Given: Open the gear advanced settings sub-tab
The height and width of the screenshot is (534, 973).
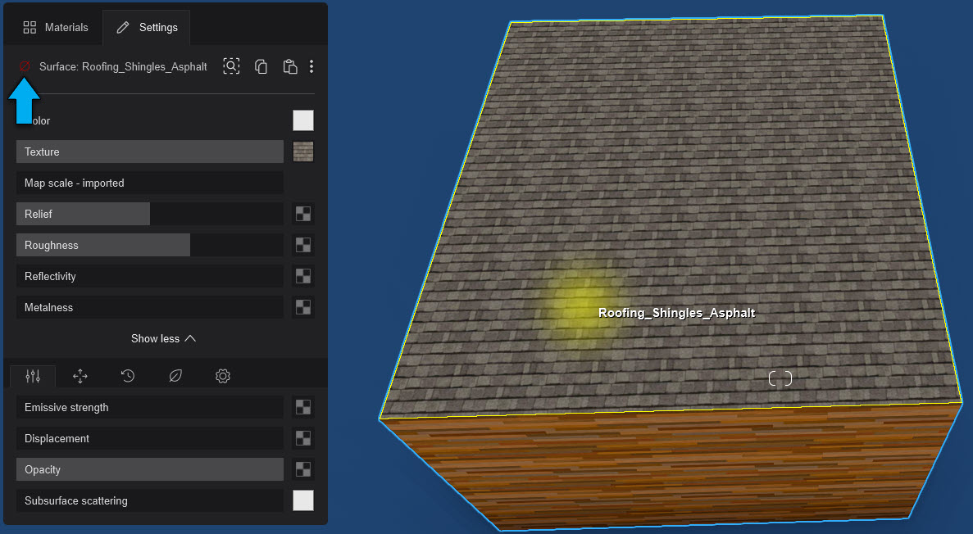Looking at the screenshot, I should click(223, 376).
